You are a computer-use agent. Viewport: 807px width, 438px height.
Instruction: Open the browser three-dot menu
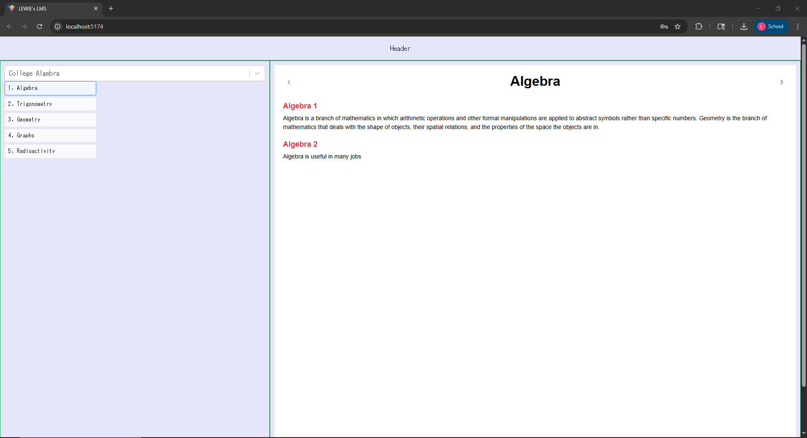click(x=798, y=26)
